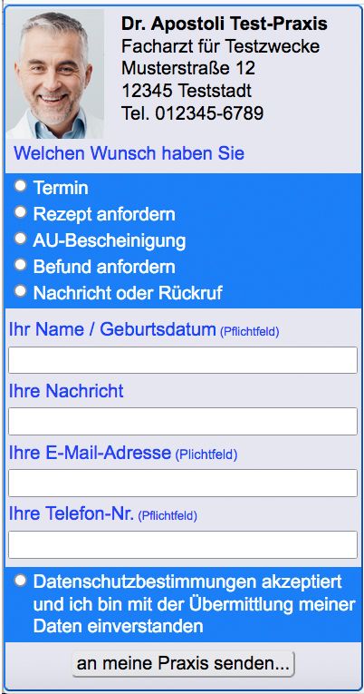Accept the Datenschutzbestimmungen radio button
364x694 pixels.
click(20, 581)
